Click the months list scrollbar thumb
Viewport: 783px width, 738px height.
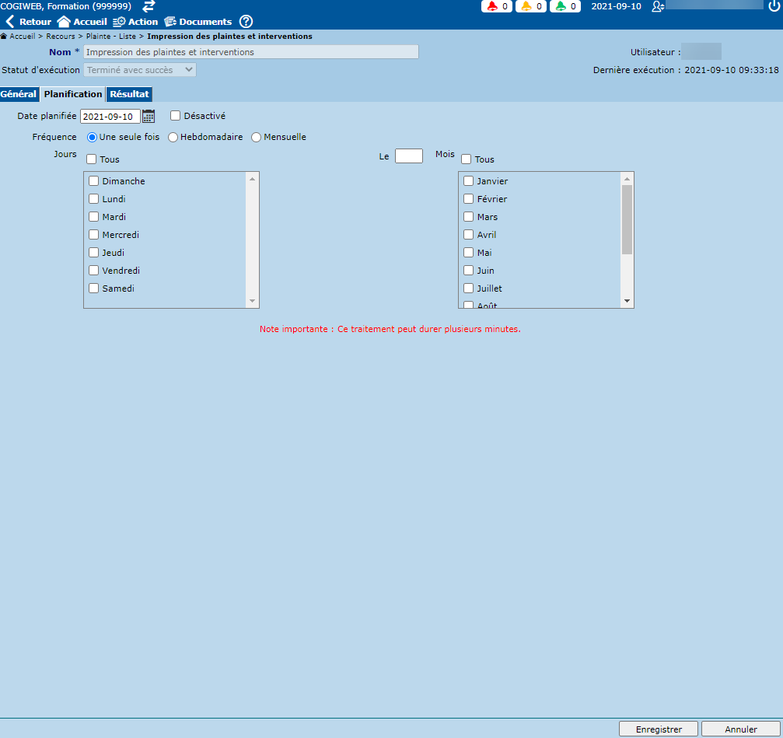pyautogui.click(x=627, y=219)
